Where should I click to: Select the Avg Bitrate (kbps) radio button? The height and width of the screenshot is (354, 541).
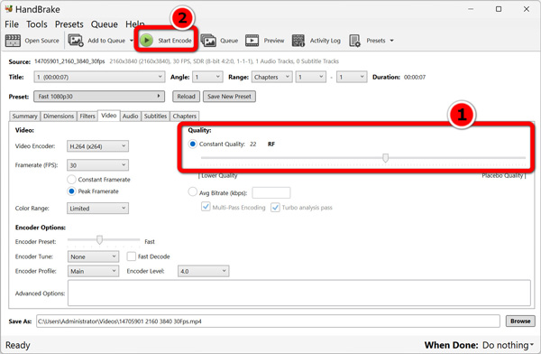click(x=193, y=191)
